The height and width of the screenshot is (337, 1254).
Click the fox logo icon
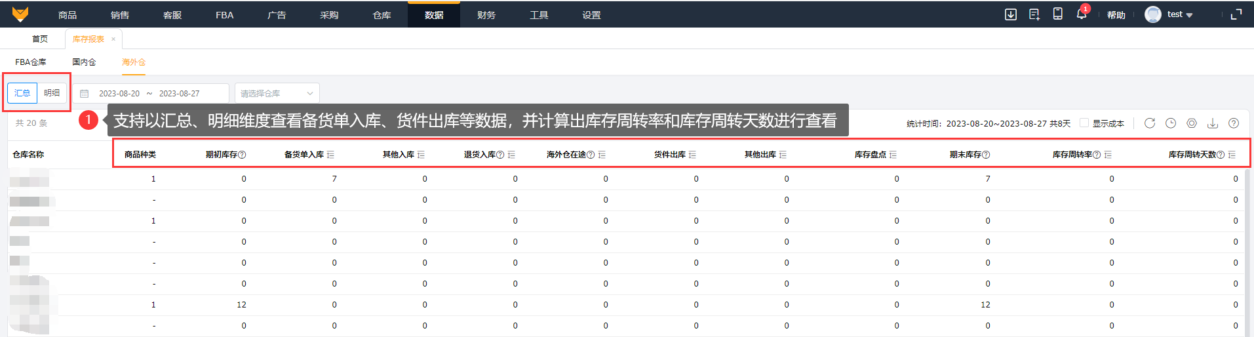point(20,14)
